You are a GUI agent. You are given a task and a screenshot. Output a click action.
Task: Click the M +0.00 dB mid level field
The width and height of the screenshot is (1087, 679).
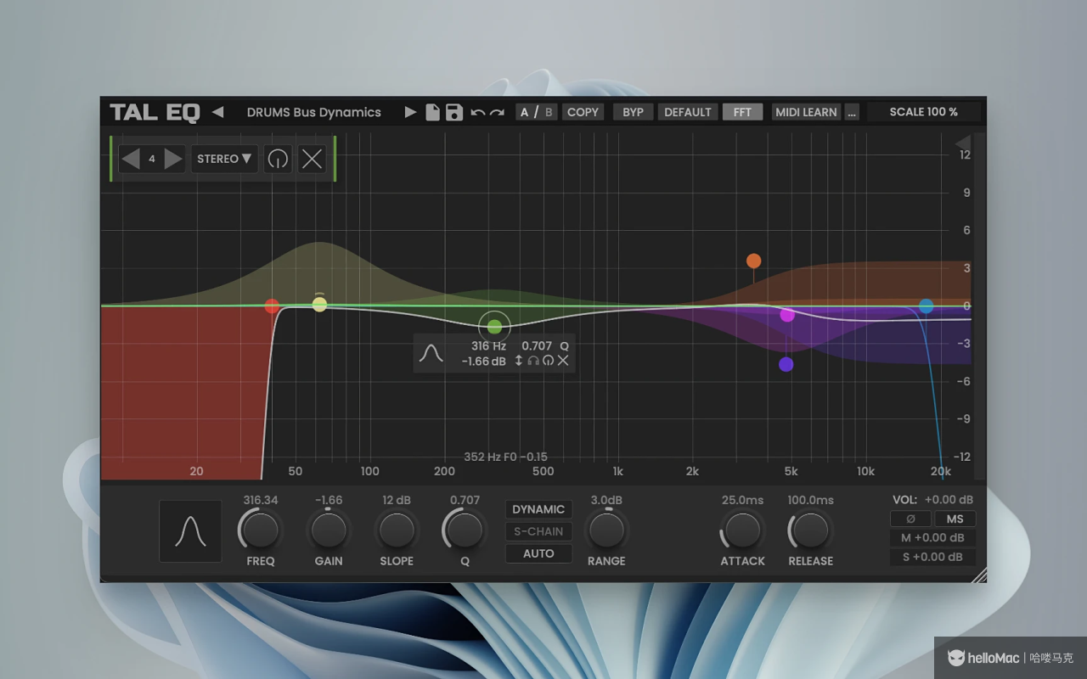pos(933,537)
